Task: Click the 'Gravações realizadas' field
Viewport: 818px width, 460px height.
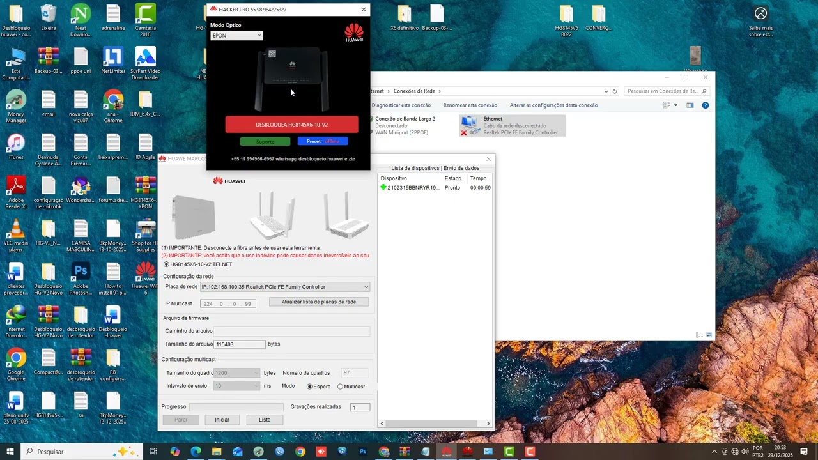Action: tap(360, 407)
